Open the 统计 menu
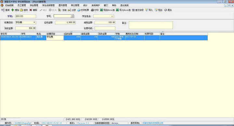 85,5
